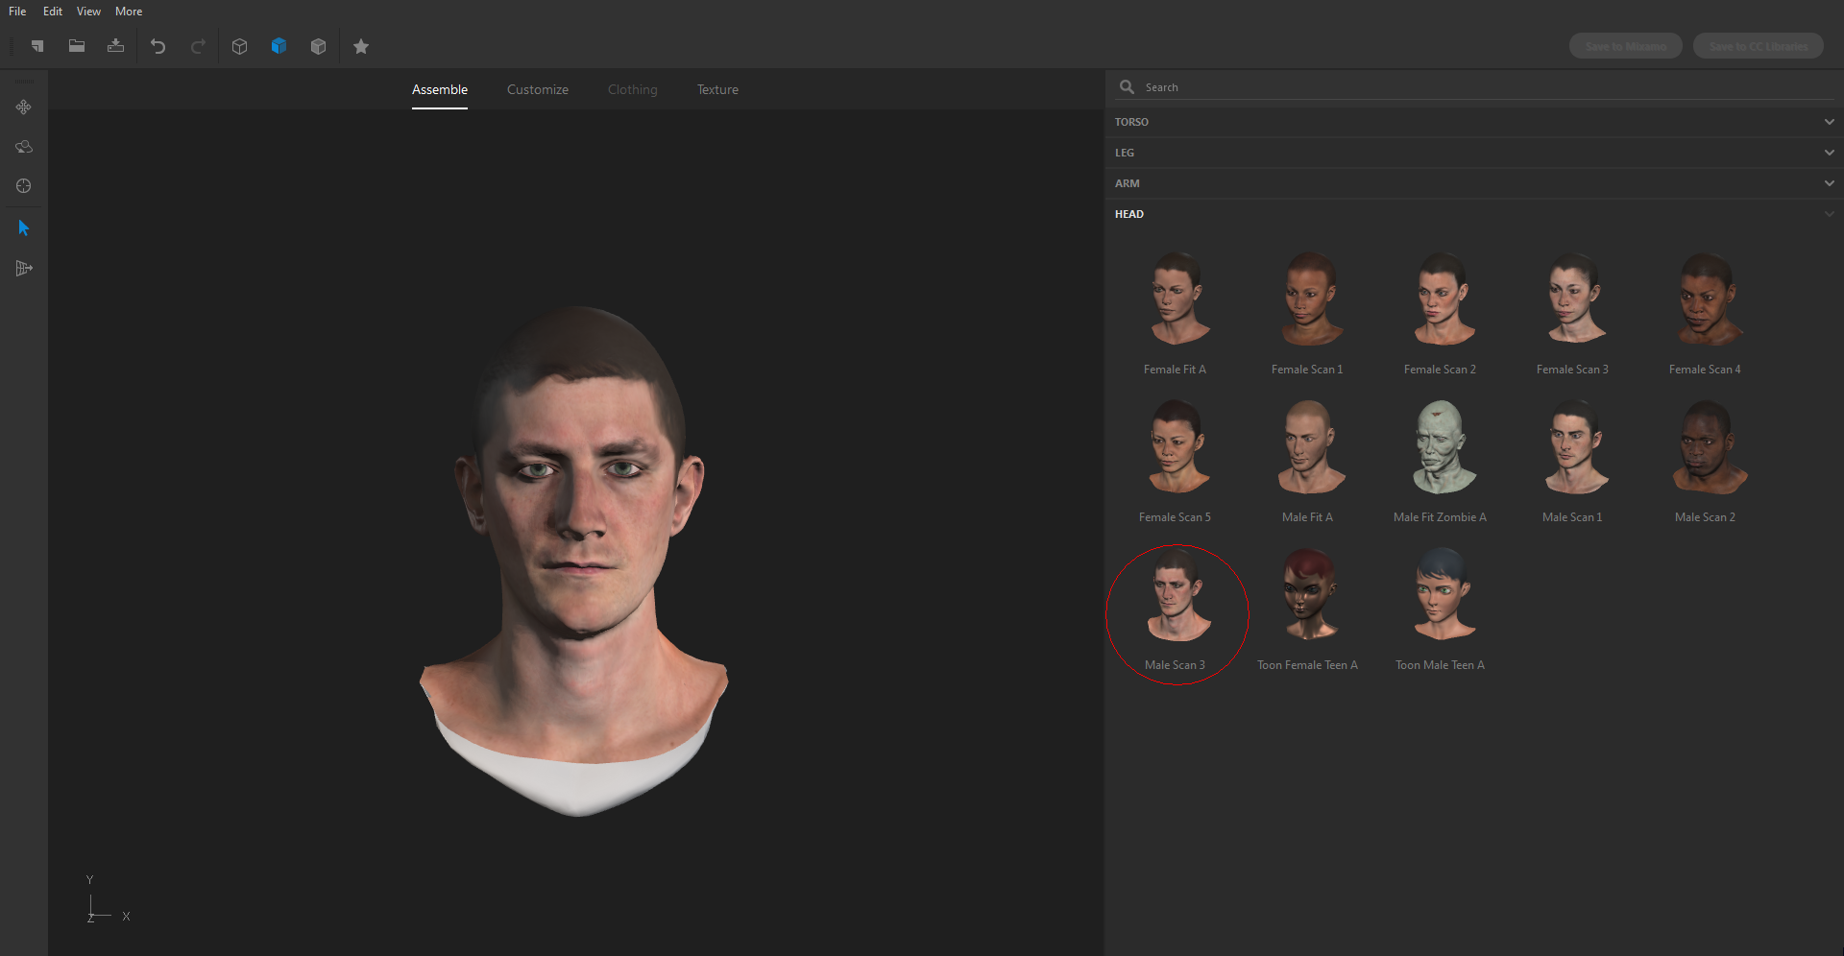
Task: Select the Orbit camera tool
Action: click(x=23, y=147)
